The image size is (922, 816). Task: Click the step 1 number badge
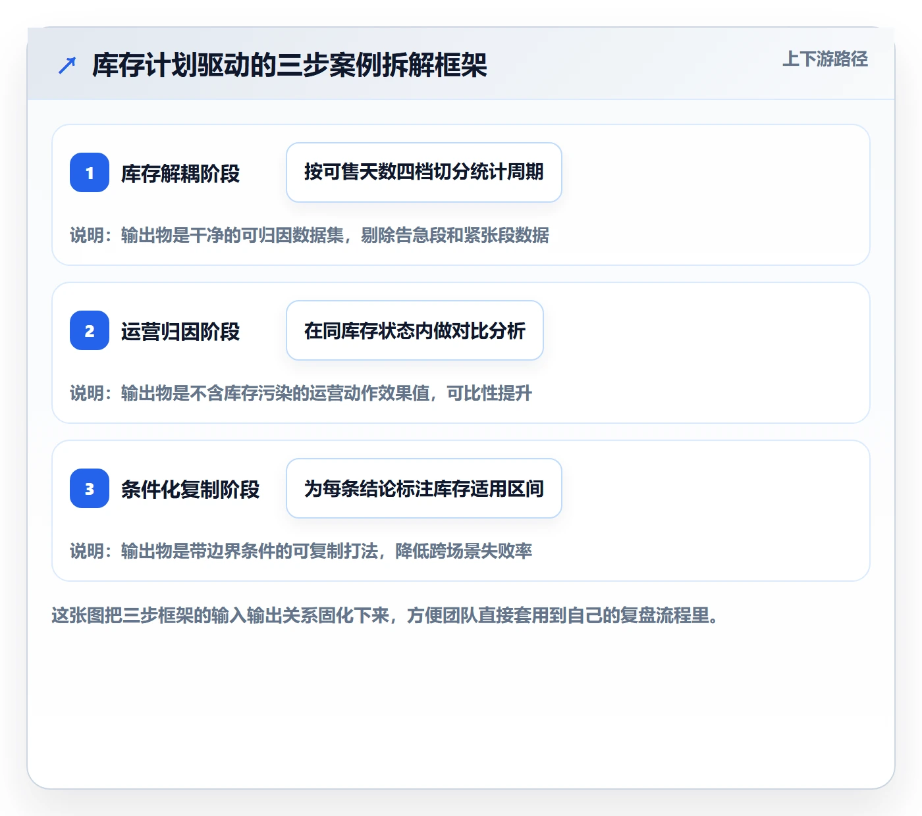click(90, 172)
